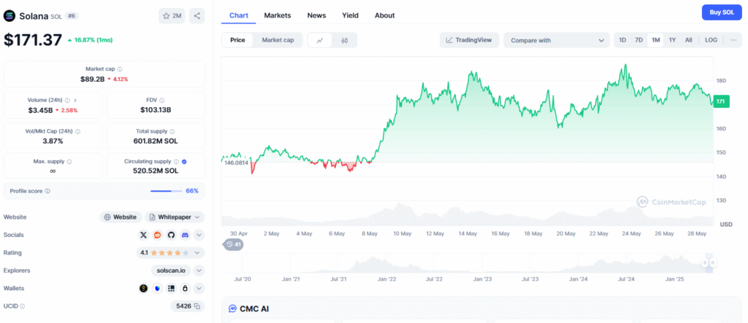Viewport: 748px width, 323px height.
Task: Open Circulating supply info icon
Action: point(176,162)
